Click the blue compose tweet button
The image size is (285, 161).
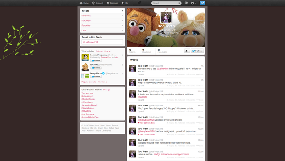202,3
